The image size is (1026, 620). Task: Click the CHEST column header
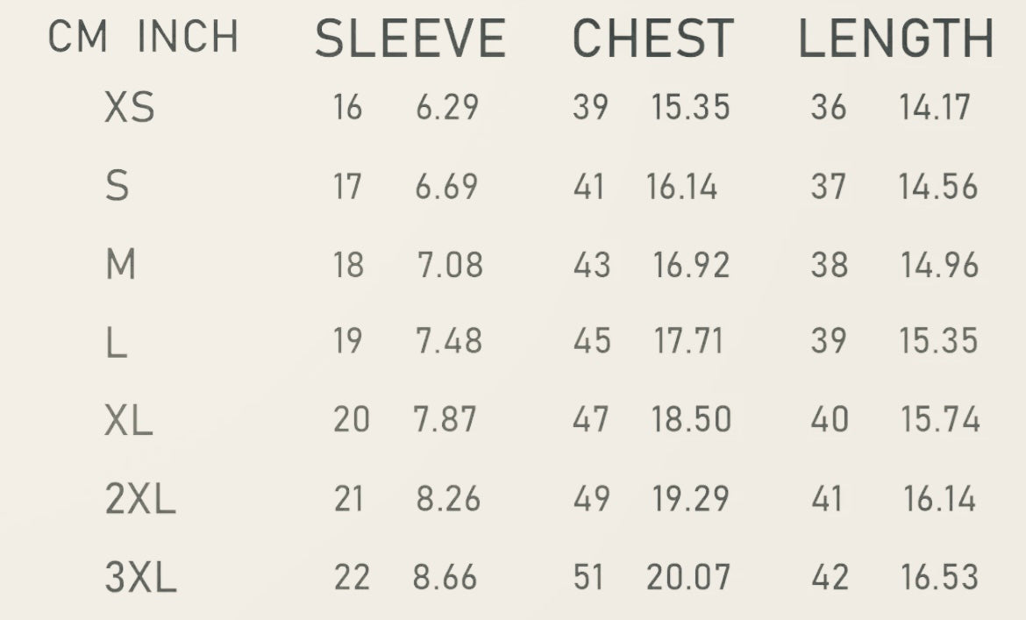coord(652,39)
